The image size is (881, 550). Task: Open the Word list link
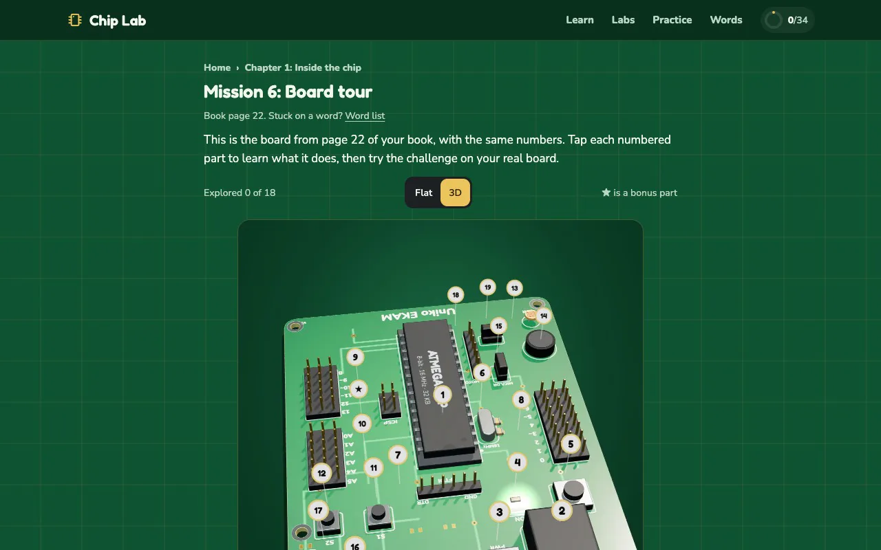point(365,115)
